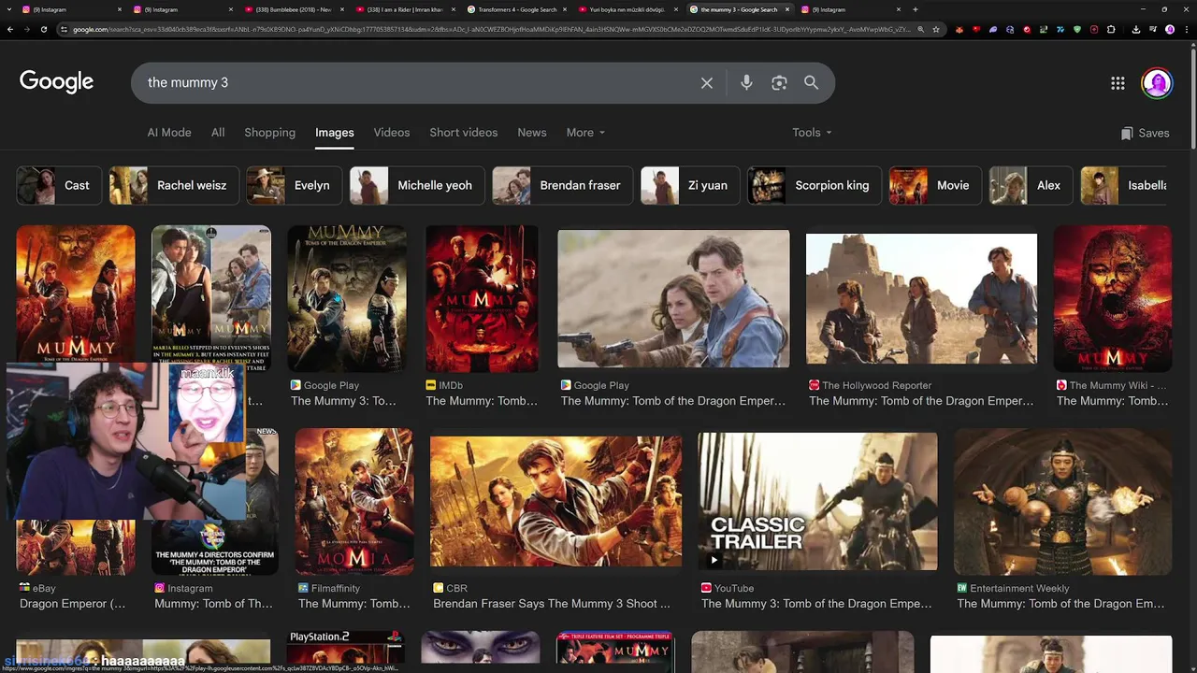The image size is (1197, 673).
Task: Submit search with the magnifying glass icon
Action: point(812,83)
